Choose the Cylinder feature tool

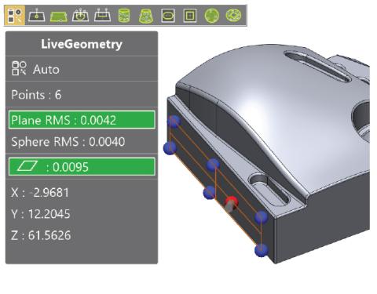pyautogui.click(x=124, y=16)
